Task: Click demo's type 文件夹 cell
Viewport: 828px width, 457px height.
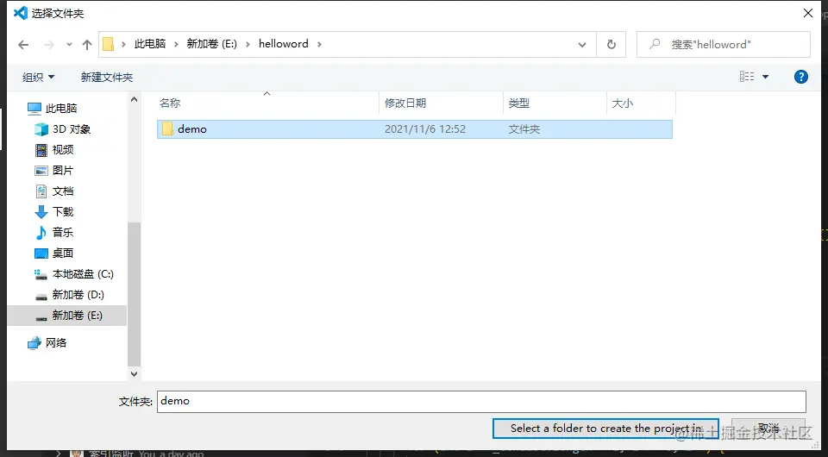Action: 524,129
